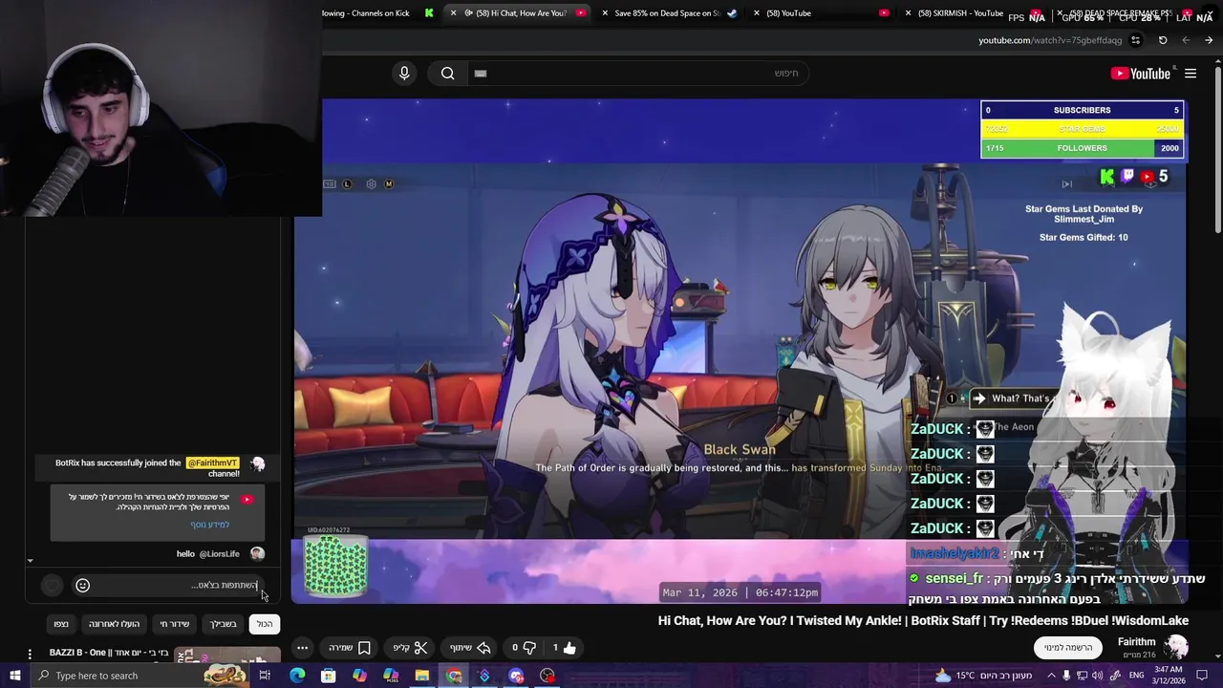The image size is (1223, 688).
Task: Click the Chrome icon on the taskbar
Action: (454, 676)
